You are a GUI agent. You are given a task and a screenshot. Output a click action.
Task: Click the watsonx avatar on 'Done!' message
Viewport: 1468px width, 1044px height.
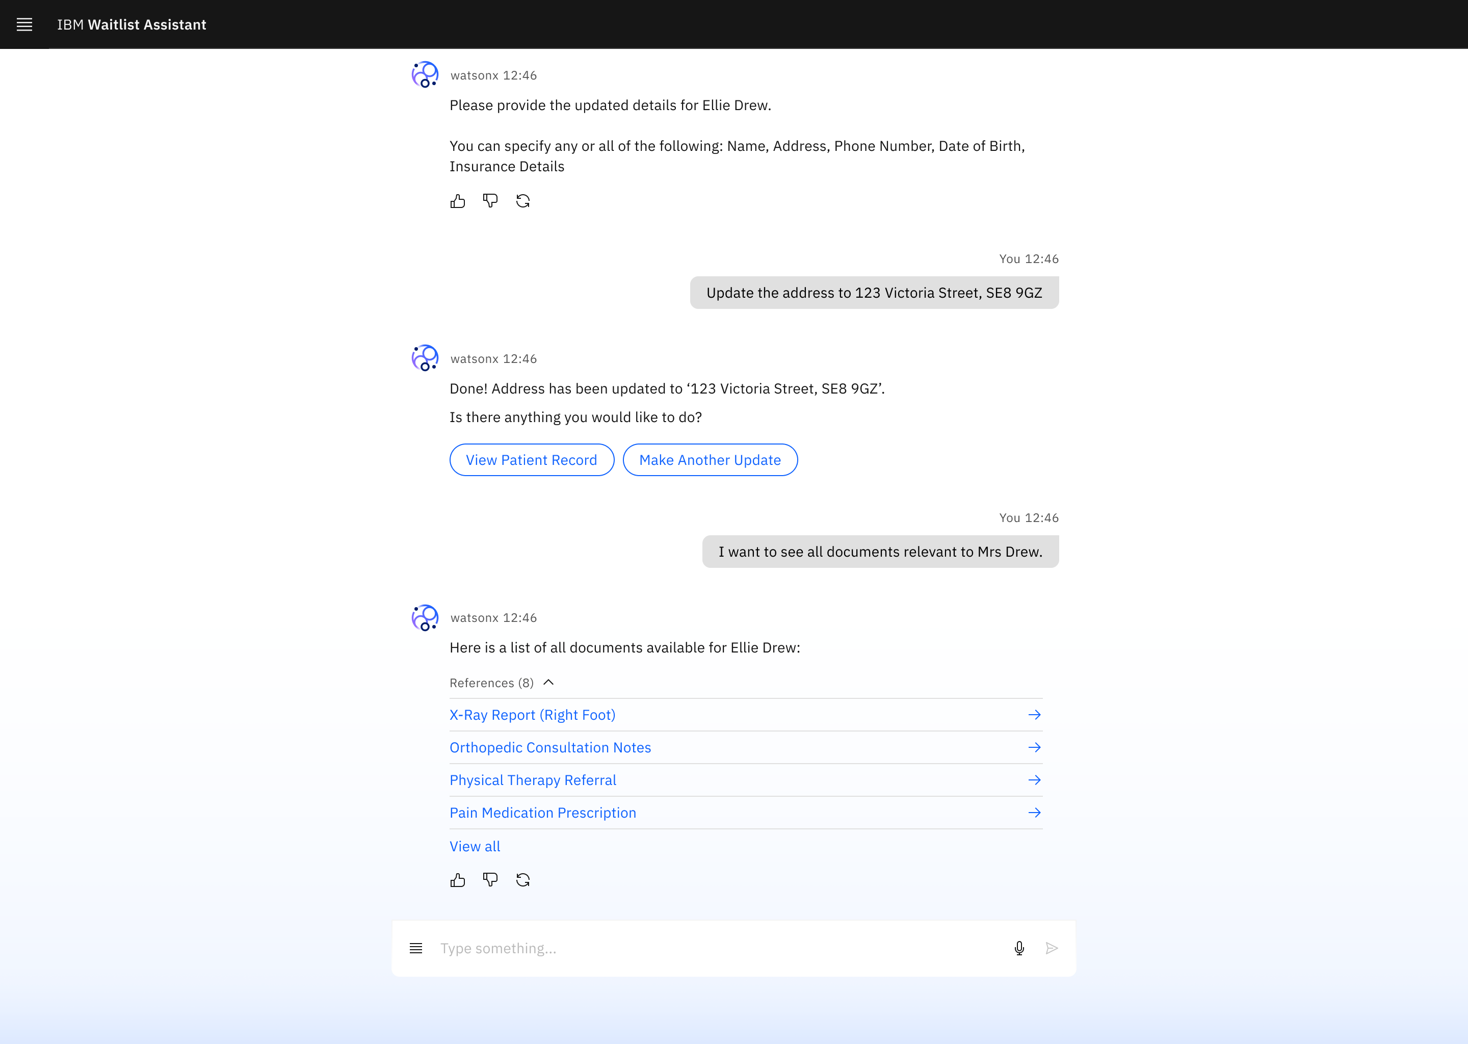pyautogui.click(x=425, y=358)
